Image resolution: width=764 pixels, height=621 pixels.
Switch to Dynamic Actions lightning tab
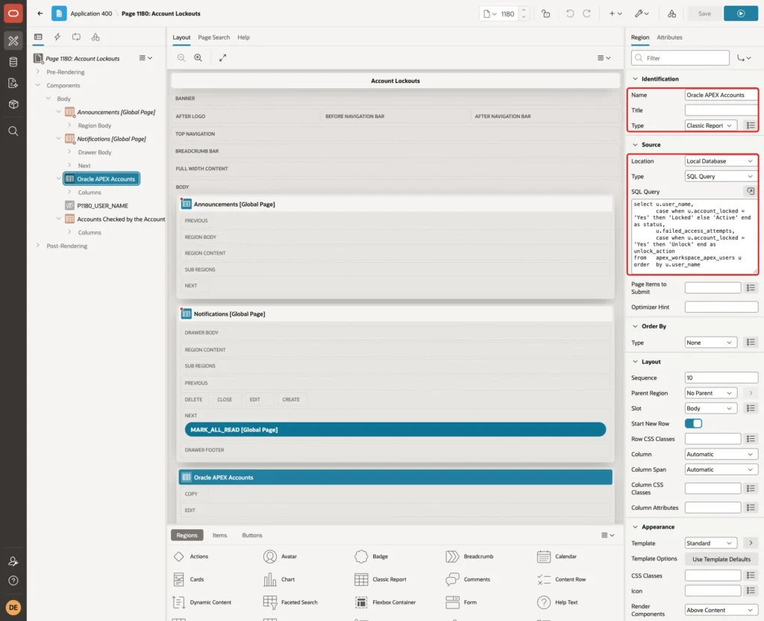coord(57,37)
